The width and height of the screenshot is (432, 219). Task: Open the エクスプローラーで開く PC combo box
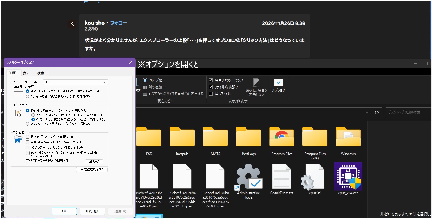75,82
